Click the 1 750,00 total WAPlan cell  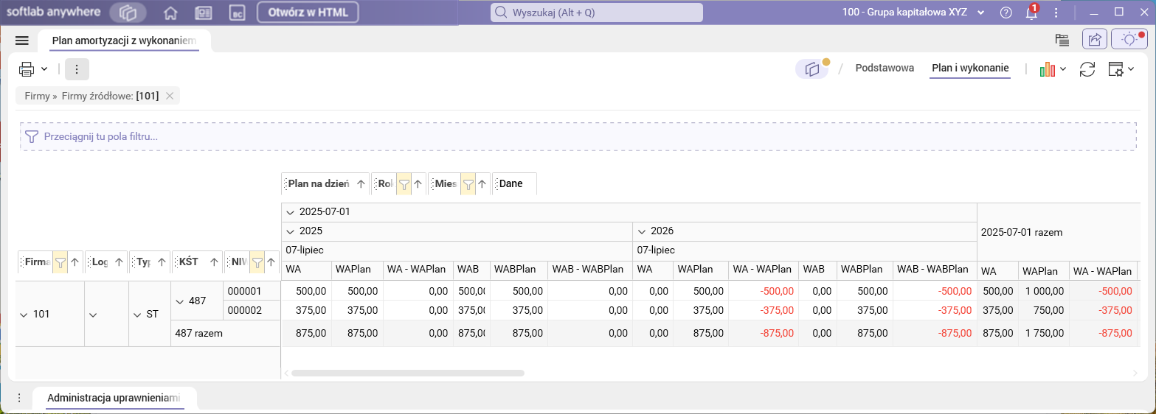coord(1043,333)
